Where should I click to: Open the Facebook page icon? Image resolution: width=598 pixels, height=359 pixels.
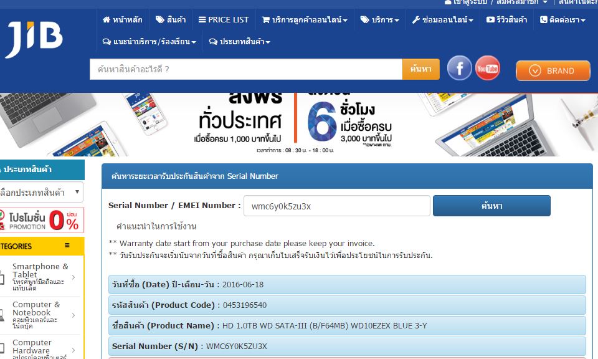click(459, 69)
